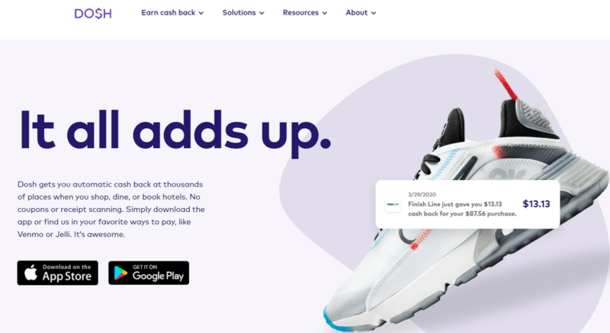
Task: Open the Resources menu
Action: pyautogui.click(x=305, y=13)
